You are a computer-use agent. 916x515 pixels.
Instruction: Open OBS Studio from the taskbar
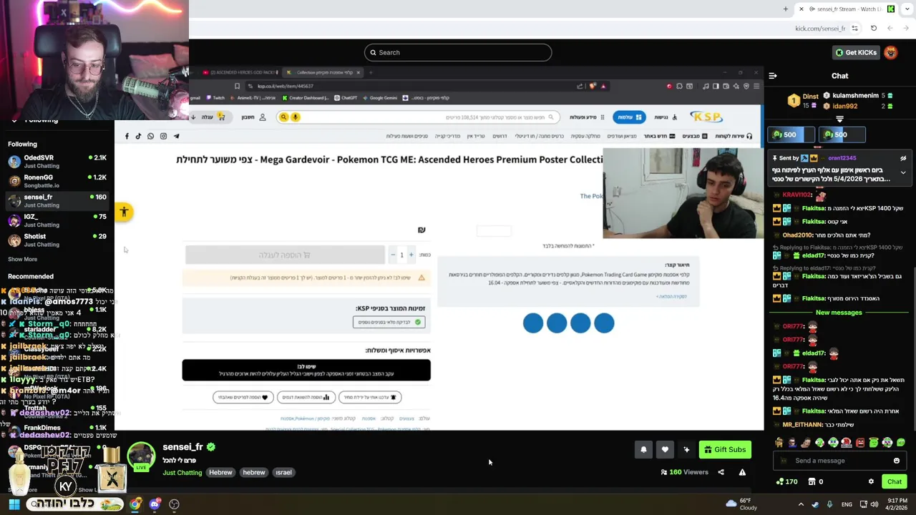click(174, 504)
